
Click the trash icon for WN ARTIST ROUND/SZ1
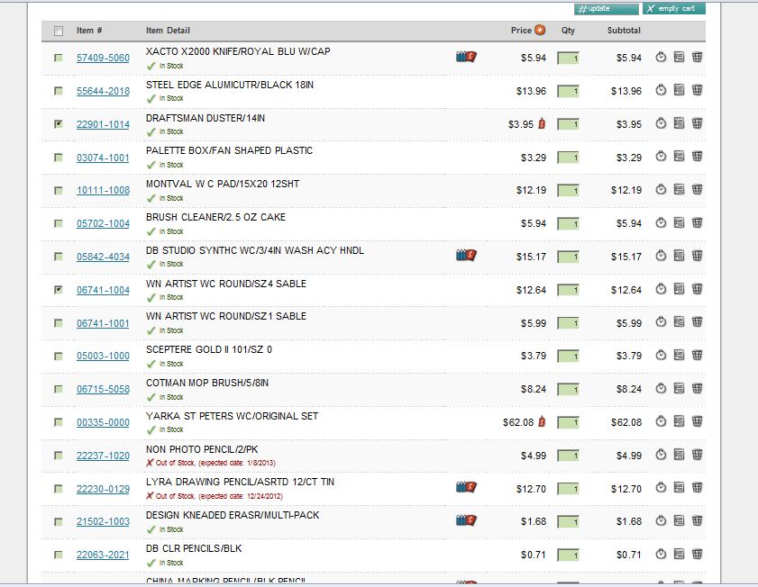click(697, 321)
